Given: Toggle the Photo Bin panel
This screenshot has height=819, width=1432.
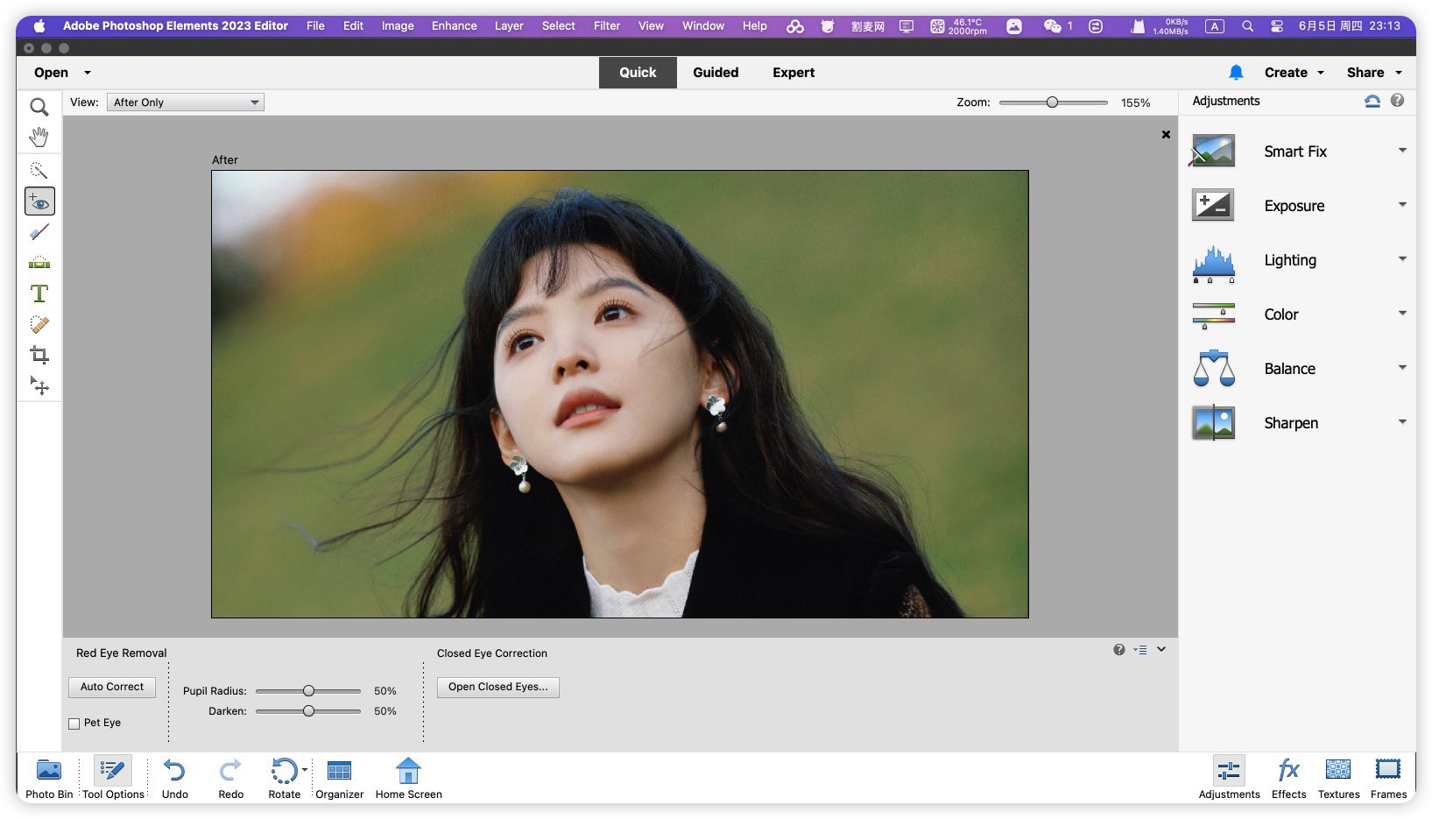Looking at the screenshot, I should [49, 779].
